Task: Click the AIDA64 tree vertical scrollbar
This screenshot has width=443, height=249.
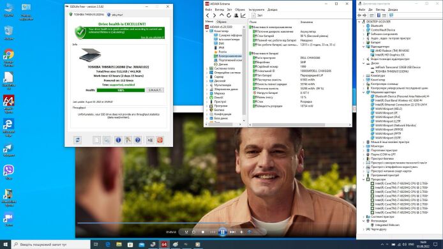Action: tap(244, 71)
